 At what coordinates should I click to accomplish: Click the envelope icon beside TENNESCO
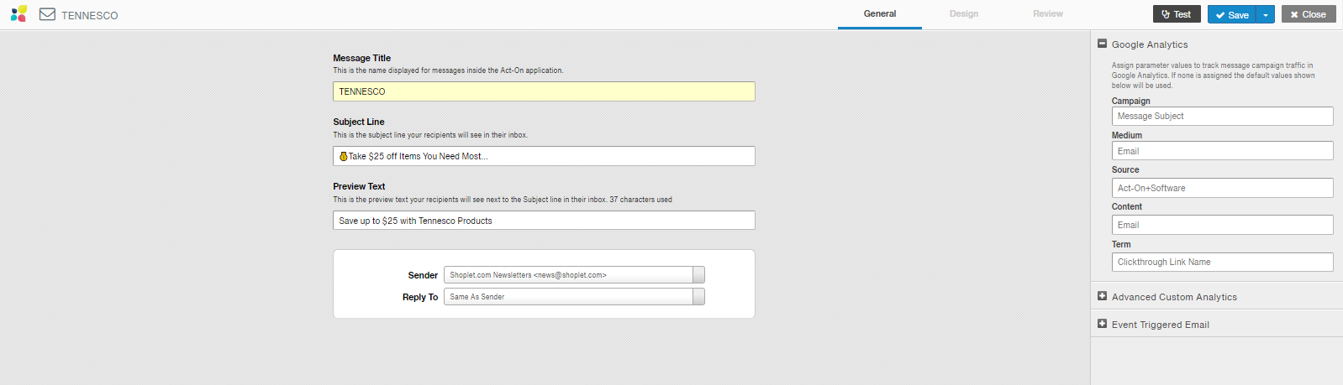coord(47,14)
